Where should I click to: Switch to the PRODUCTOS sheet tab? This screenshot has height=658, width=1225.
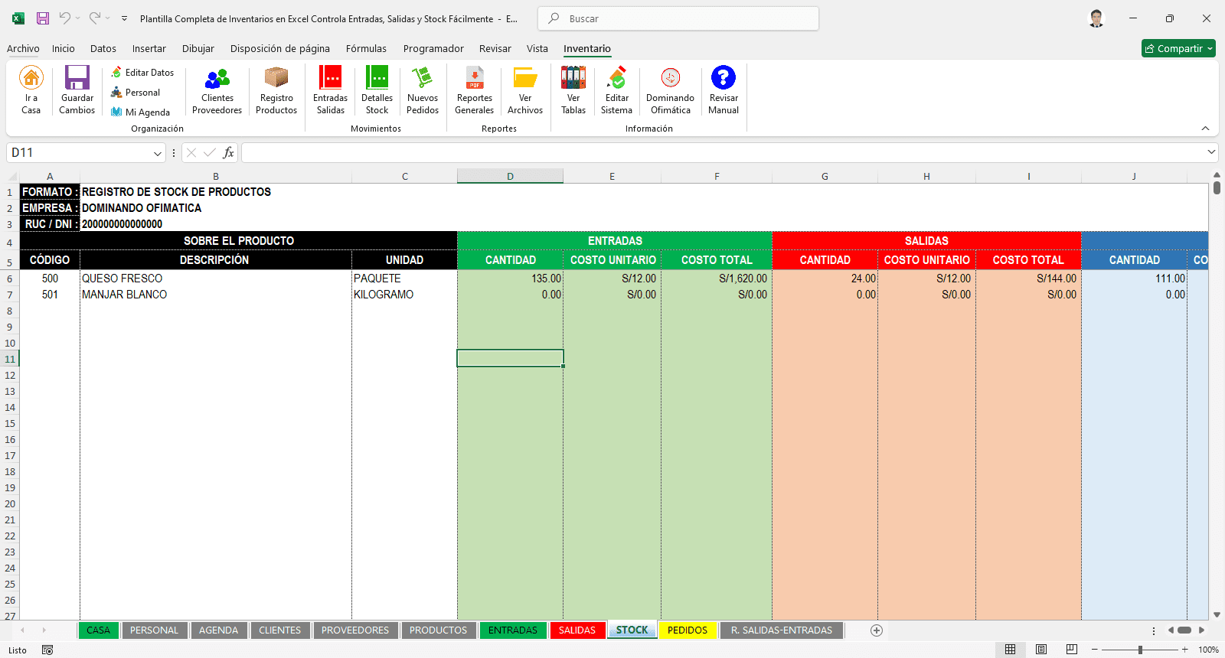[438, 630]
